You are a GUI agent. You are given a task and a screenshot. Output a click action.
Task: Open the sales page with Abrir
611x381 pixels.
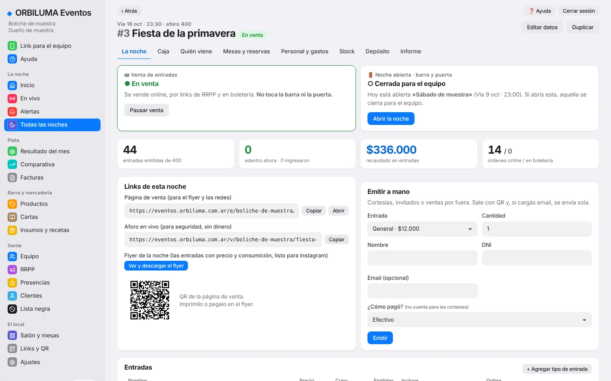pos(339,211)
